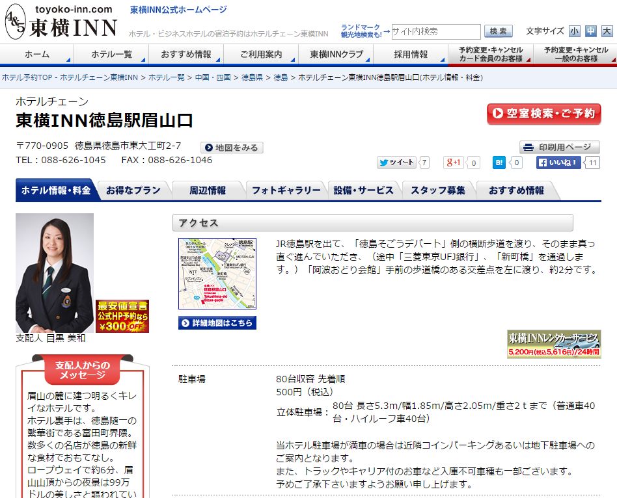Click the Tweet button
Screen dimensions: 617x498
pyautogui.click(x=396, y=163)
